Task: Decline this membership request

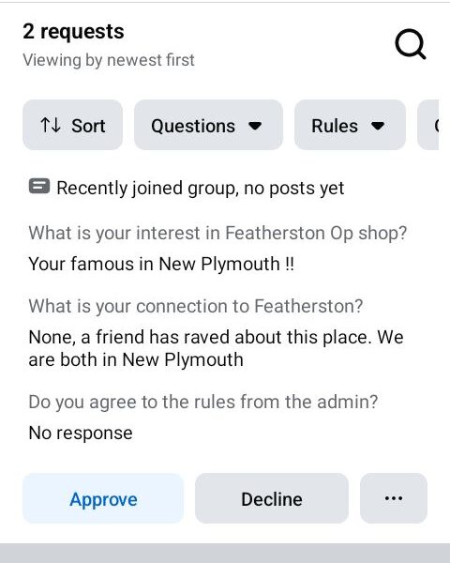Action: click(x=272, y=498)
